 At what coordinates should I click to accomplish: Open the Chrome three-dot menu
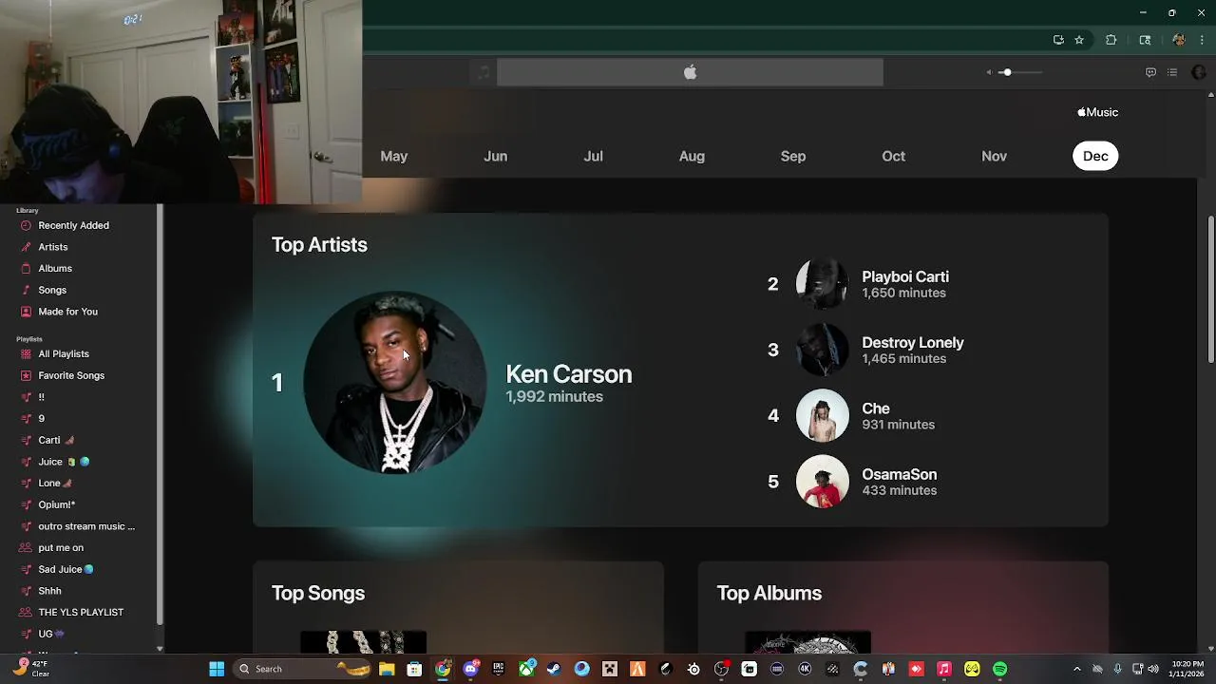click(1202, 40)
